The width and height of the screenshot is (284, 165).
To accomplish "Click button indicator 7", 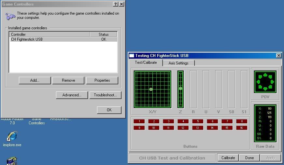I will 227,121.
